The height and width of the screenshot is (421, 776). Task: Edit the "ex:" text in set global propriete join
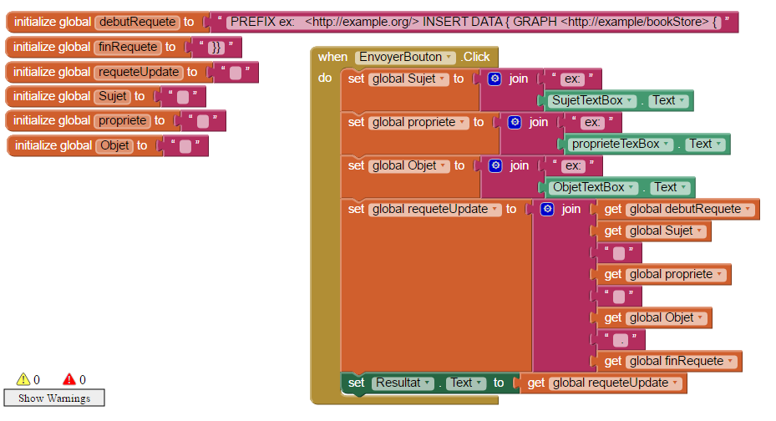tap(592, 122)
